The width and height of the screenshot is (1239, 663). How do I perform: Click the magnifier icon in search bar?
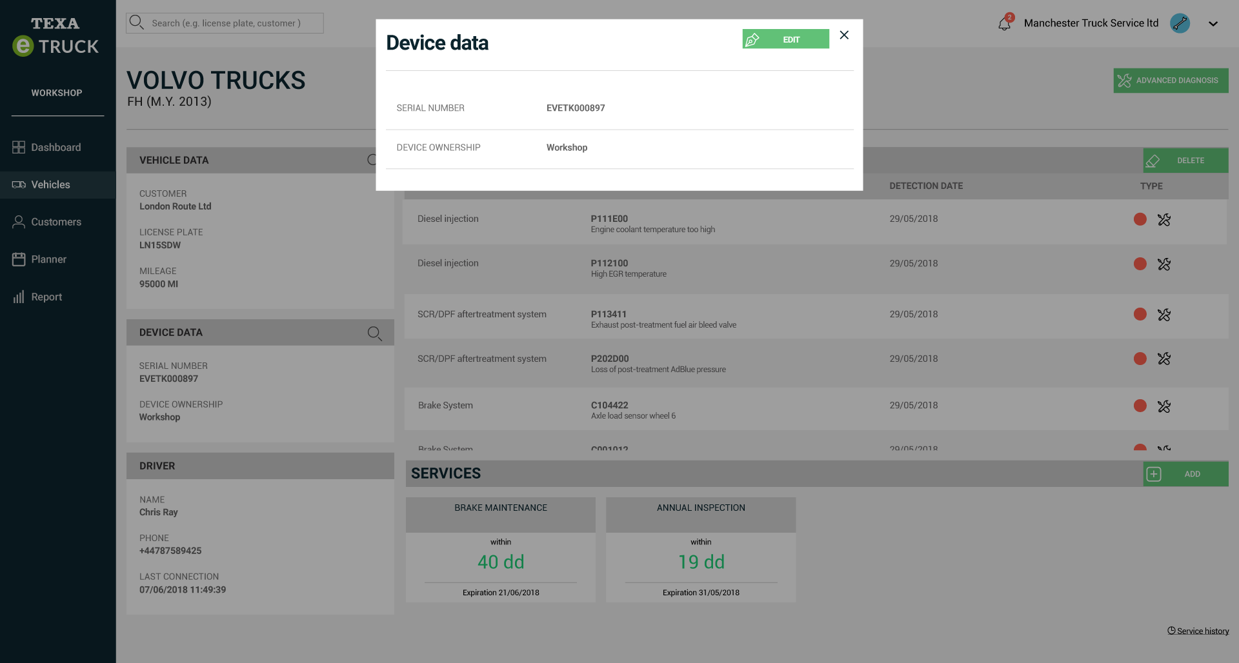136,23
